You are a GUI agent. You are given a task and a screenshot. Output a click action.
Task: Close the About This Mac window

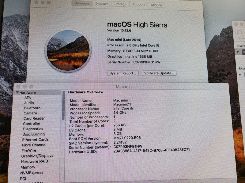pos(36,2)
